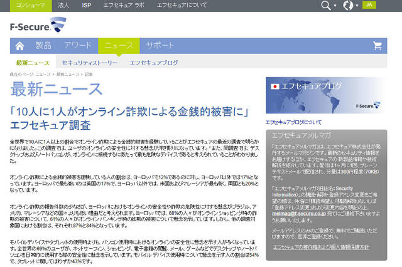Click the melmag@f-secure.co.jp email link
402x267 pixels.
pos(299,213)
